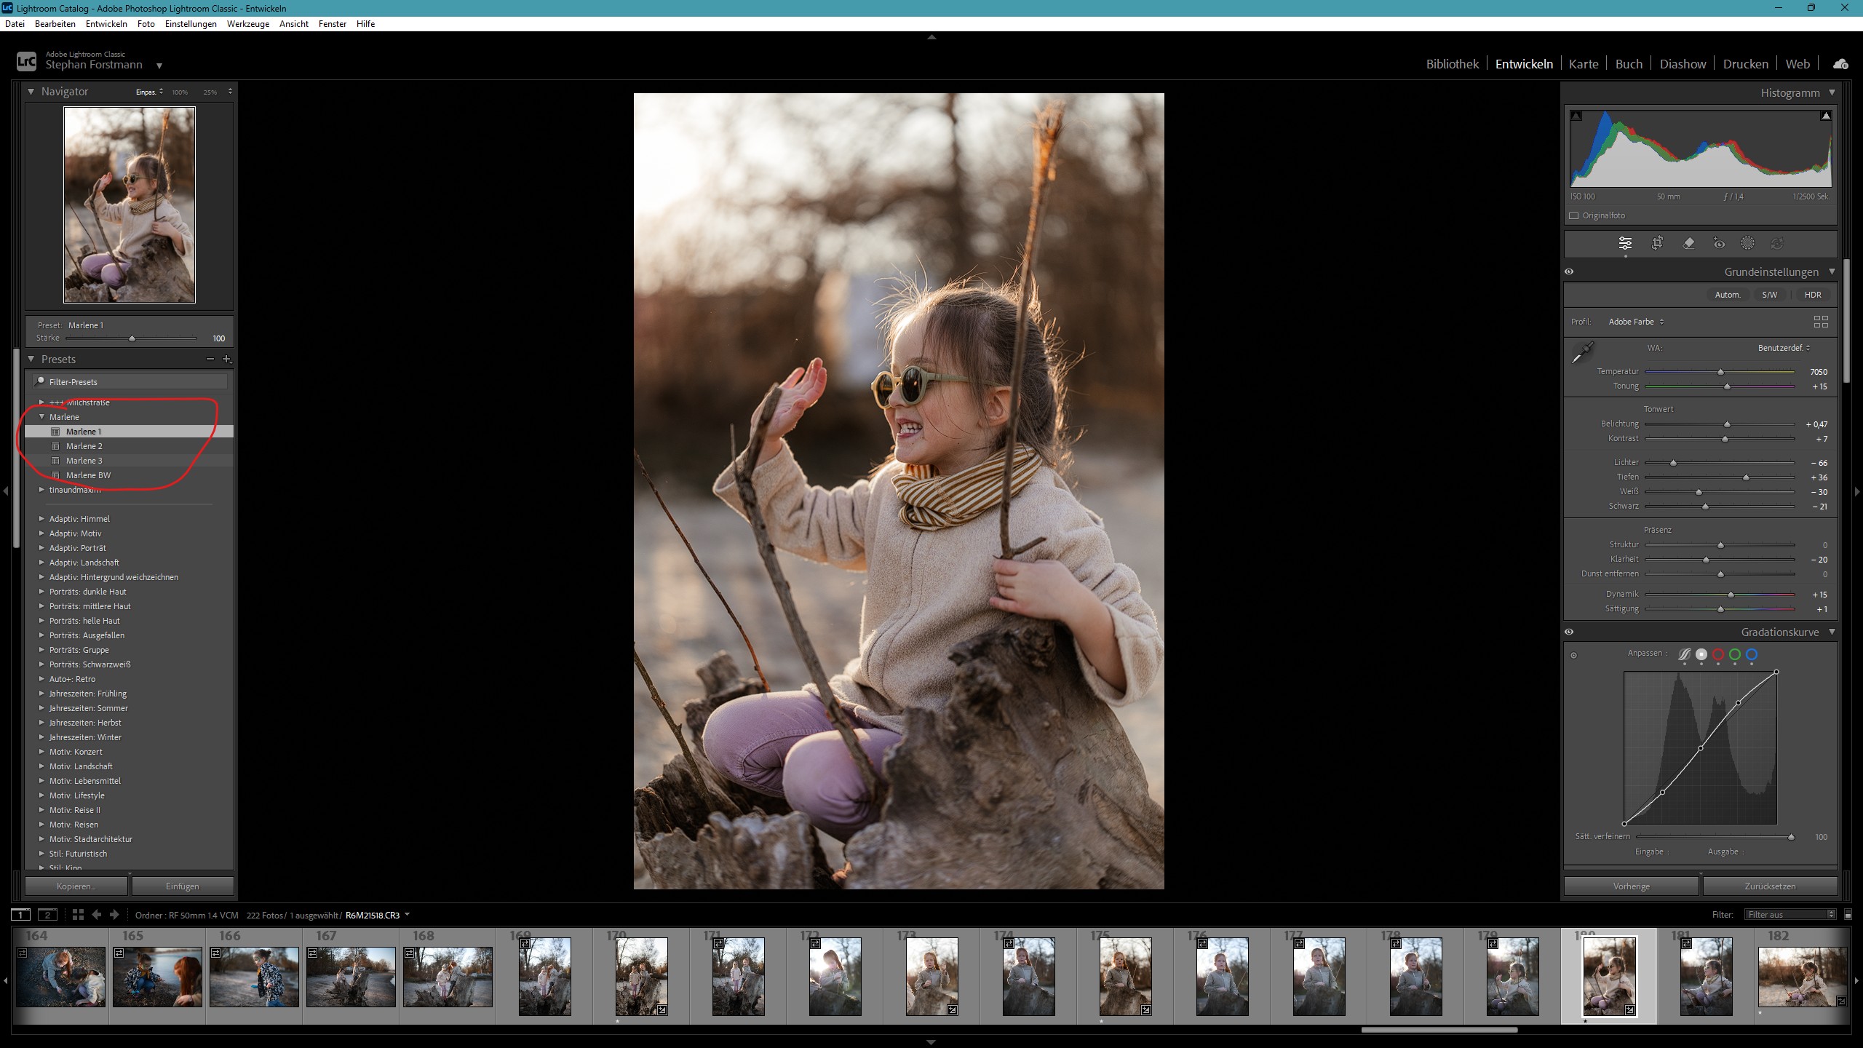Select the red channel curve
Image resolution: width=1863 pixels, height=1048 pixels.
1718,654
